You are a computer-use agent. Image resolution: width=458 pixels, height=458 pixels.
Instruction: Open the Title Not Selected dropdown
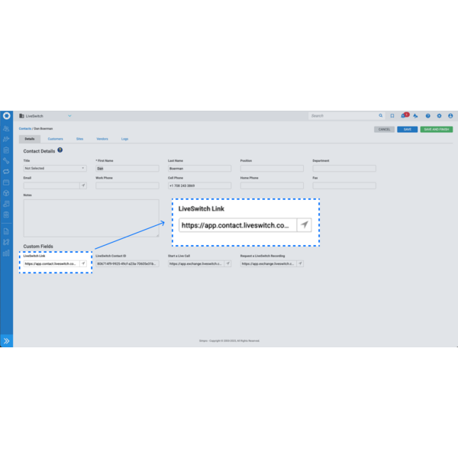click(55, 168)
